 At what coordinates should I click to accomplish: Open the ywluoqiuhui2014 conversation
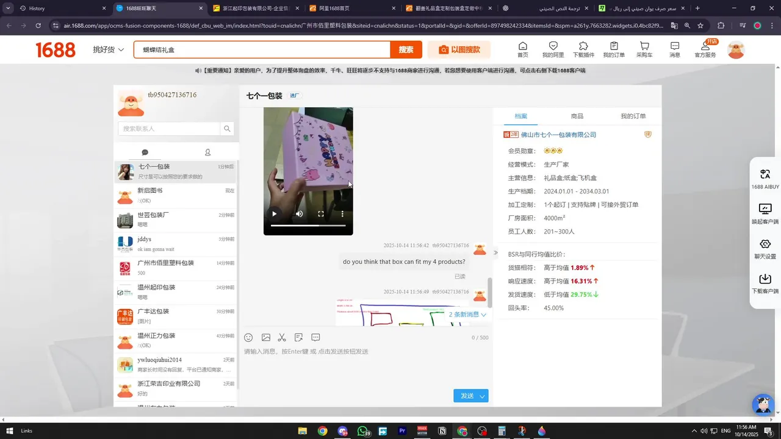coord(176,365)
